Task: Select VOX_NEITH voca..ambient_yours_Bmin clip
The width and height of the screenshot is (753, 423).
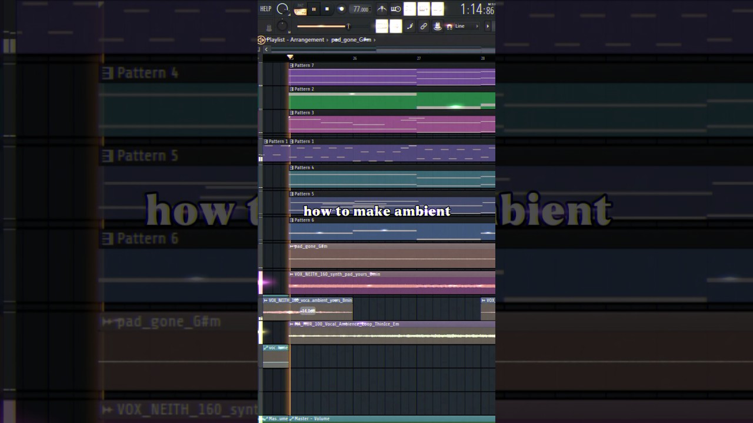Action: click(x=308, y=308)
